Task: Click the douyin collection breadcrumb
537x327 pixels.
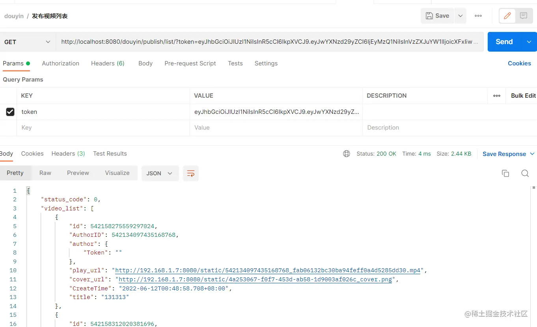Action: [x=14, y=16]
